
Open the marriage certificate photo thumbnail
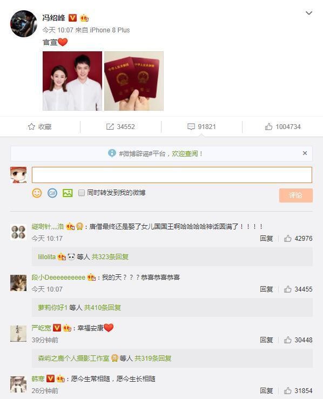tap(134, 81)
